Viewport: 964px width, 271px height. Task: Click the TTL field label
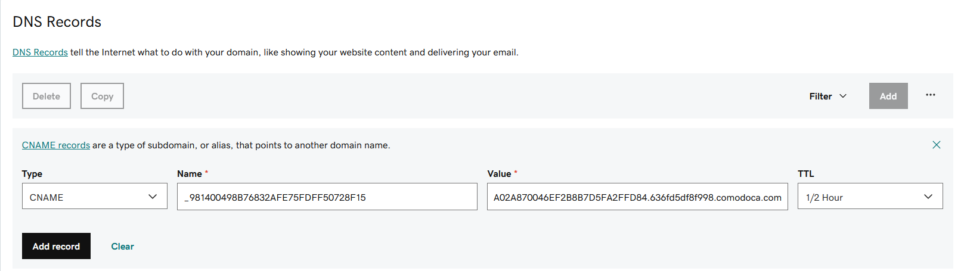pyautogui.click(x=805, y=174)
